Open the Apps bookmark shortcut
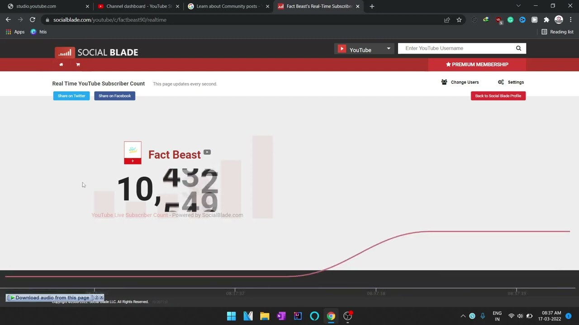 tap(15, 32)
